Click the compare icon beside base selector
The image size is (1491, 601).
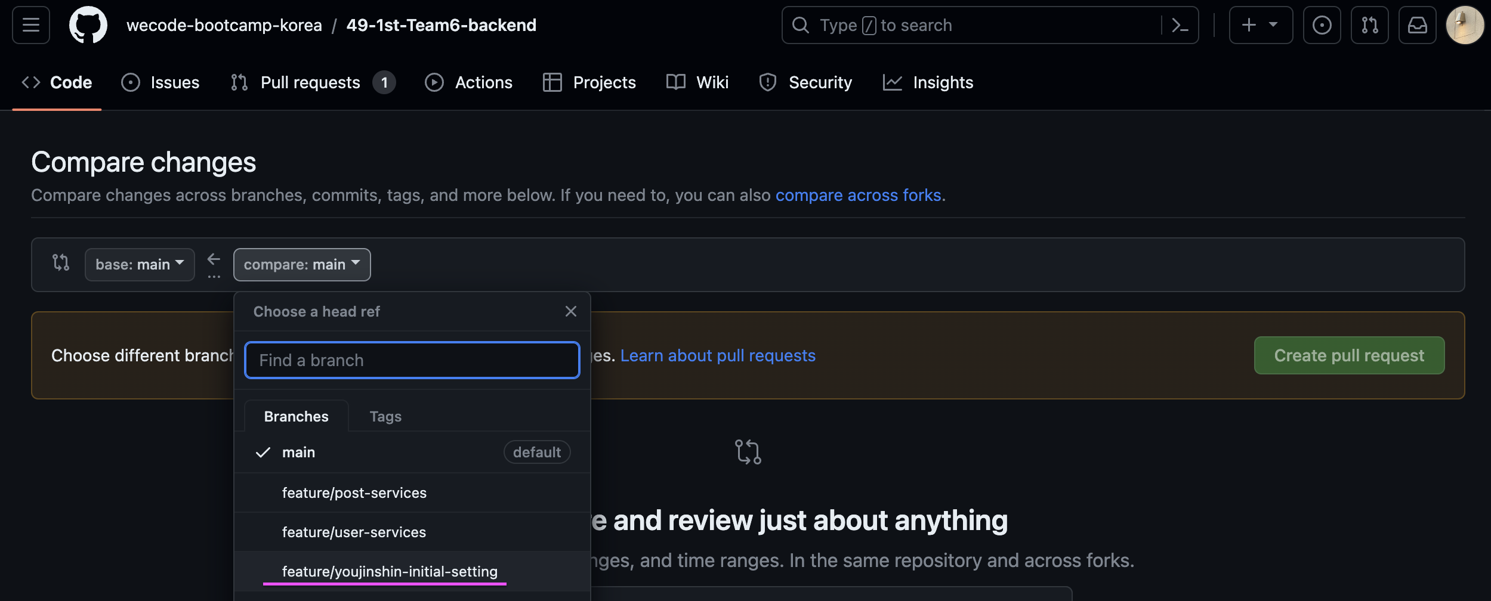click(61, 262)
